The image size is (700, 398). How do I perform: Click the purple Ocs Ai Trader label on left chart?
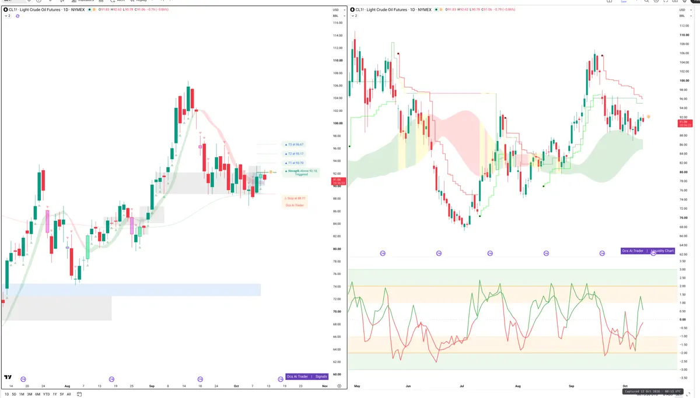[299, 376]
